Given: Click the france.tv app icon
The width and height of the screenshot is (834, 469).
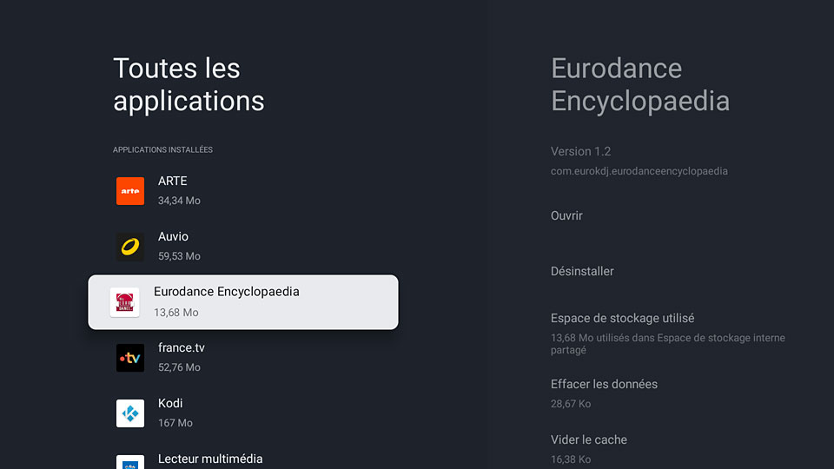Looking at the screenshot, I should [x=130, y=358].
